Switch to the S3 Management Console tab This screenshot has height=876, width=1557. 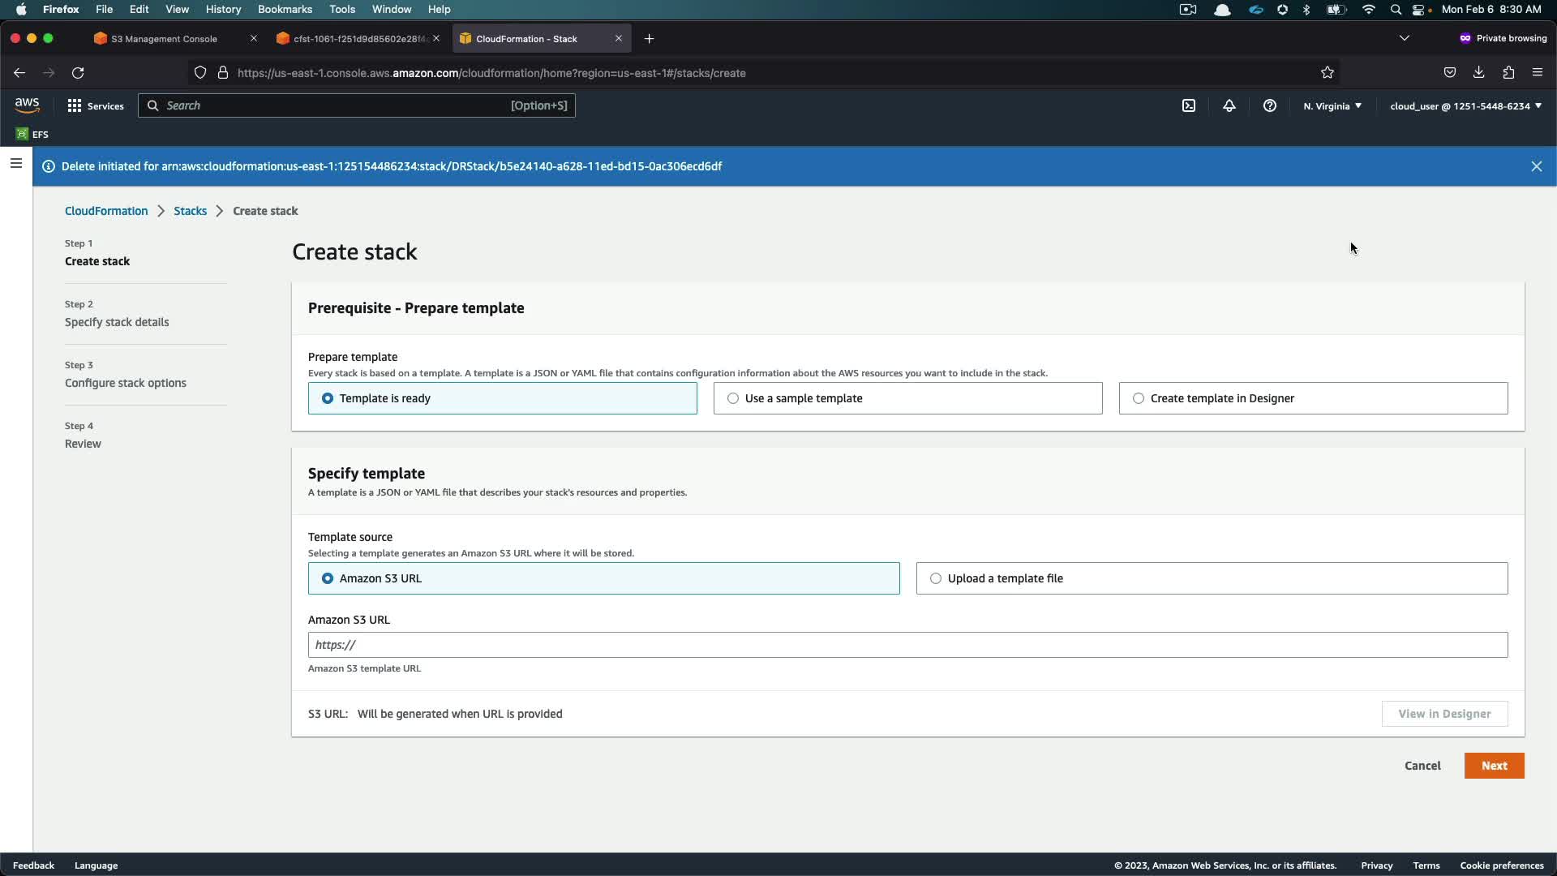pos(165,39)
